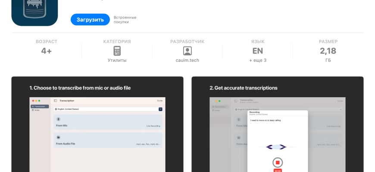This screenshot has height=172, width=375.
Task: Expand the '+ еще 3' languages list
Action: click(257, 61)
